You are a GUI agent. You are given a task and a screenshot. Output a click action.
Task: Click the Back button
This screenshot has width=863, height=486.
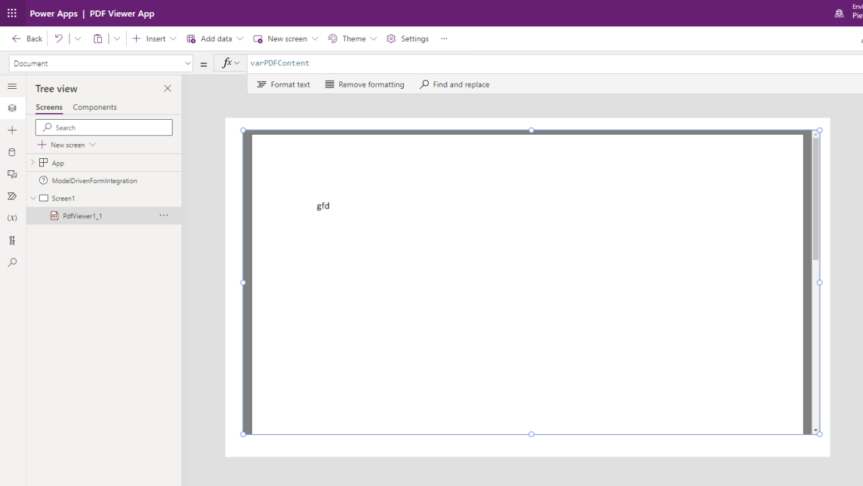[x=26, y=38]
